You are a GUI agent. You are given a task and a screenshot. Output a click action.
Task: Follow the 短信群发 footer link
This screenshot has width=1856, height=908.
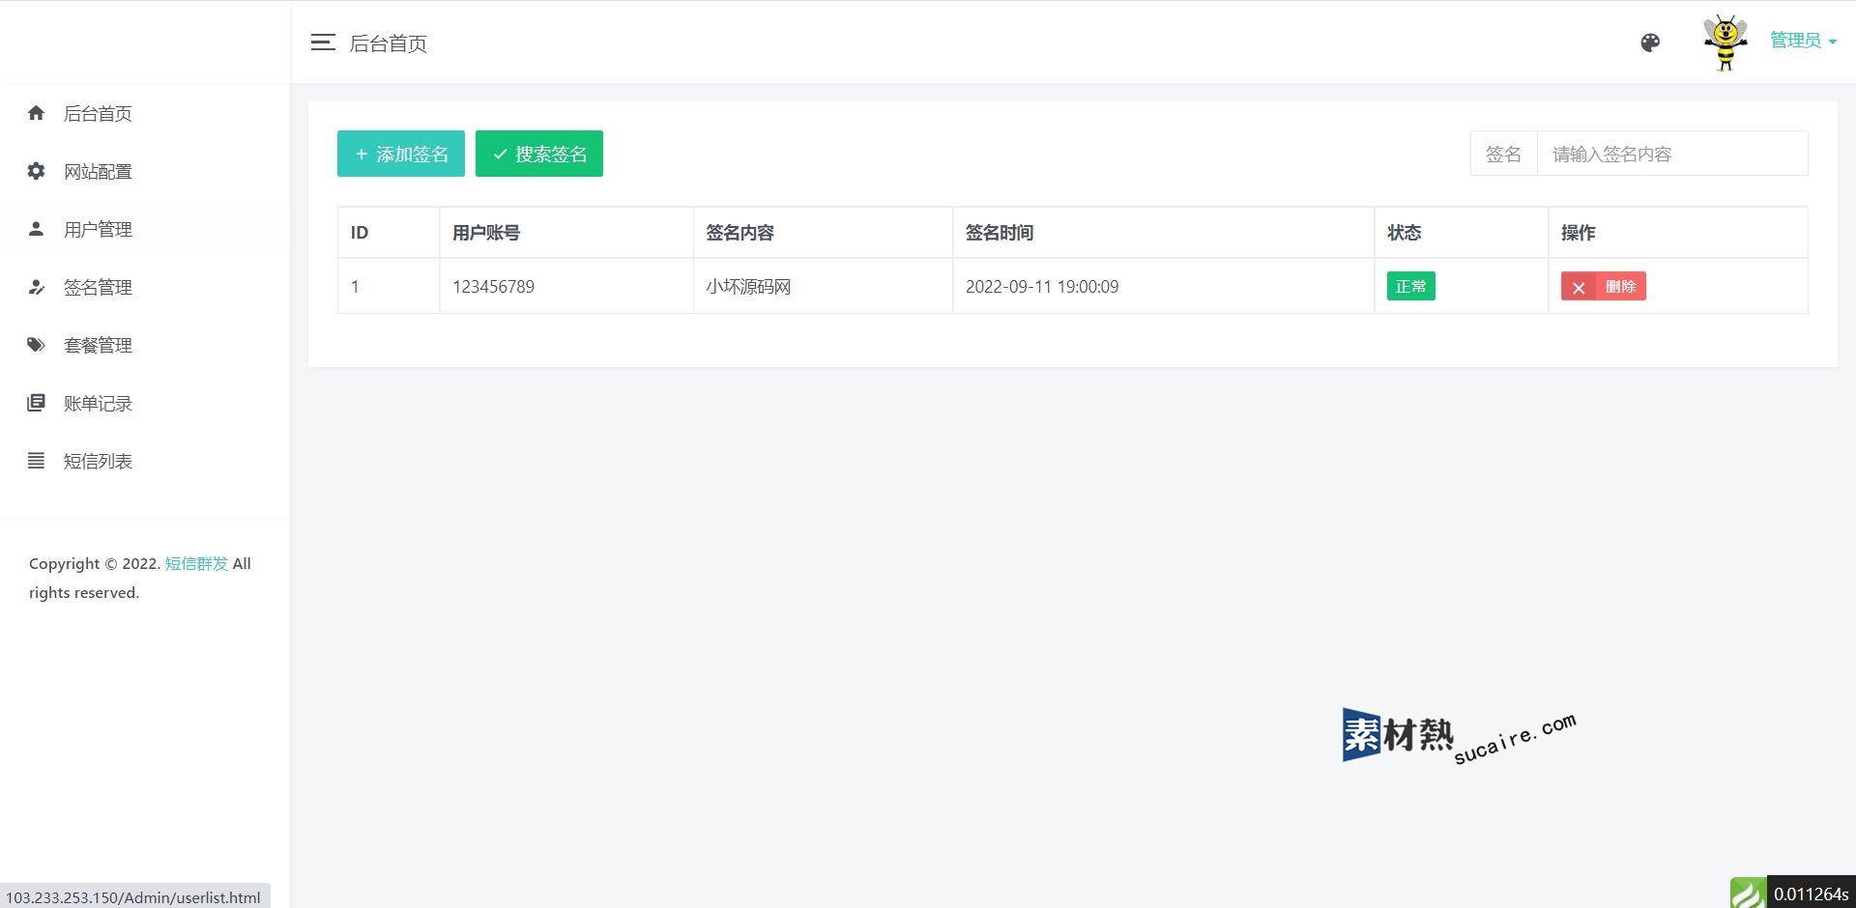[196, 563]
